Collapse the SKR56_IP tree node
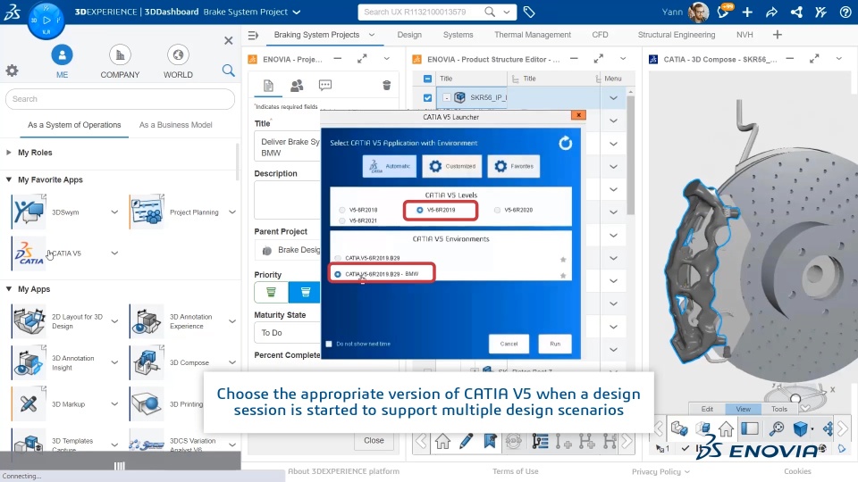The width and height of the screenshot is (858, 482). point(447,98)
